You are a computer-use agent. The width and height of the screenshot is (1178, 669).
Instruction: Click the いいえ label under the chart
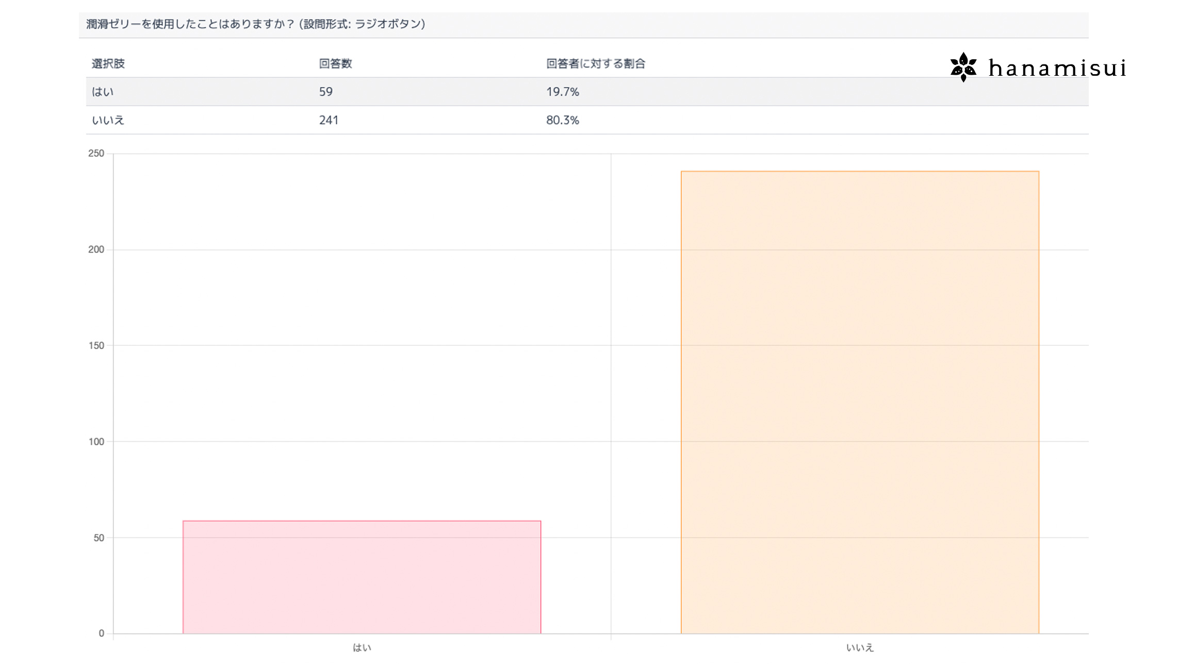coord(860,648)
